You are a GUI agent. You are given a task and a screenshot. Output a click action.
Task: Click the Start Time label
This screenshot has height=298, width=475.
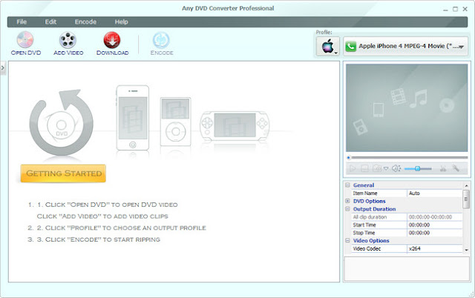[x=364, y=225]
